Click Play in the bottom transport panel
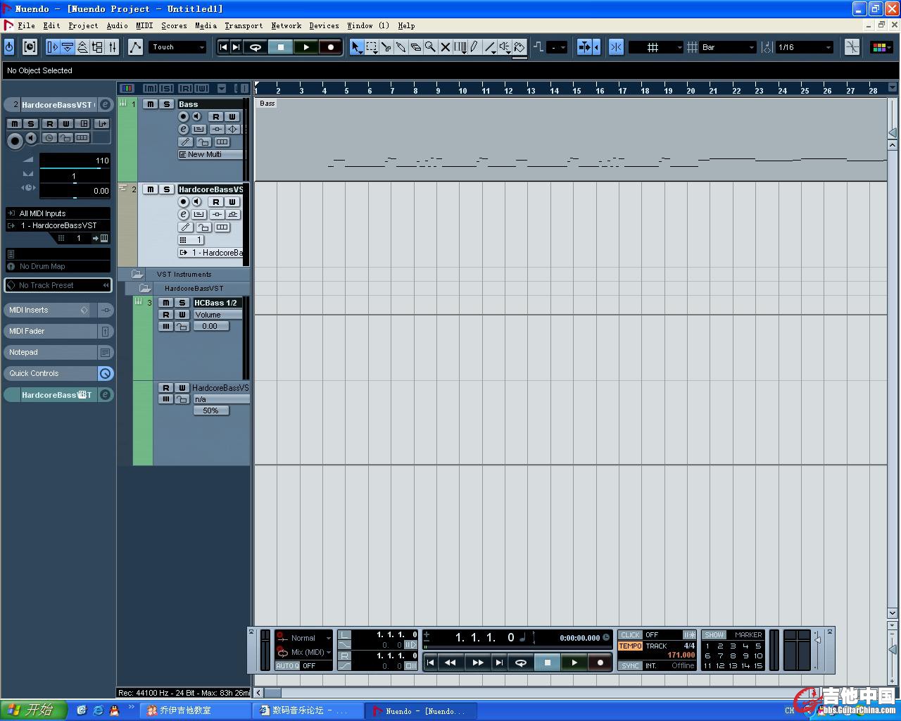This screenshot has height=721, width=901. pyautogui.click(x=574, y=663)
